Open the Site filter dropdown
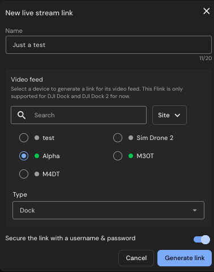 [x=169, y=115]
